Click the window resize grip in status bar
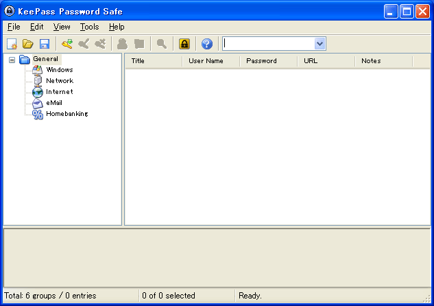434x306 pixels. [427, 298]
